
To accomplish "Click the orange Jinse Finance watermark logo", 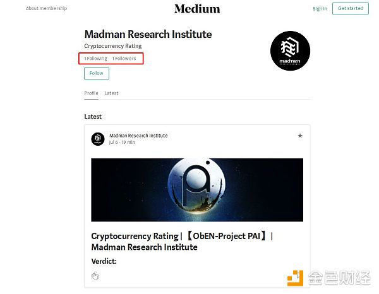I will 295,278.
